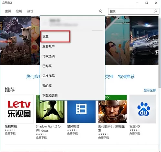Image resolution: width=161 pixels, height=152 pixels.
Task: Maximize the 应用商店 window
Action: pyautogui.click(x=147, y=3)
